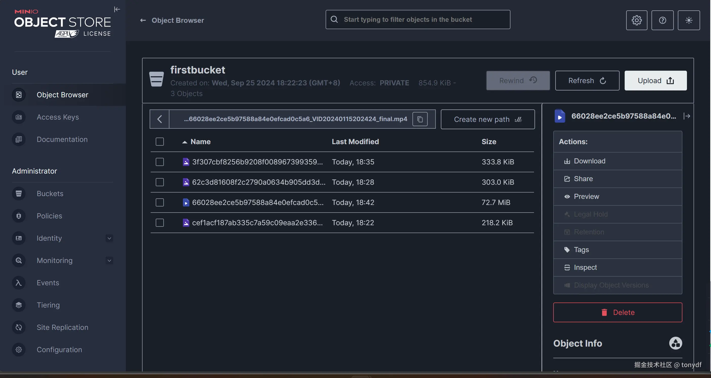Image resolution: width=711 pixels, height=378 pixels.
Task: Expand the Monitoring sidebar submenu
Action: click(x=109, y=260)
